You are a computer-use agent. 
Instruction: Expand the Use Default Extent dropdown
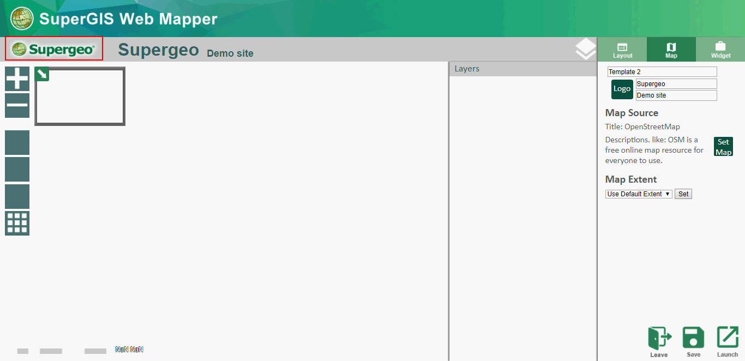tap(639, 194)
